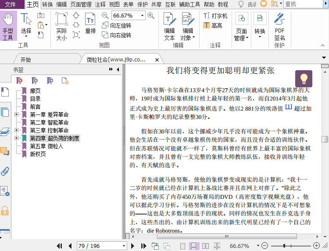Open the 文件 menu

(x=10, y=4)
